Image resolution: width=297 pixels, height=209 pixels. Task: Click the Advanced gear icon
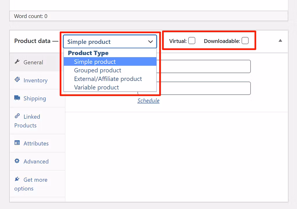tap(17, 161)
